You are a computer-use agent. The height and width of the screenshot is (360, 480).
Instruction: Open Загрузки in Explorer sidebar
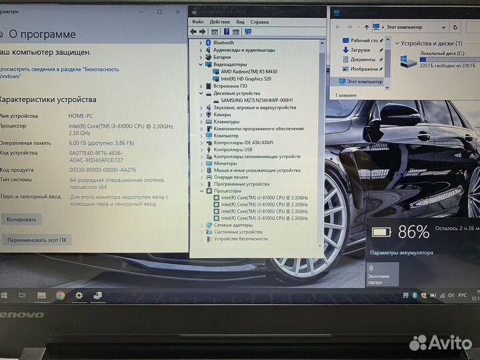click(360, 49)
